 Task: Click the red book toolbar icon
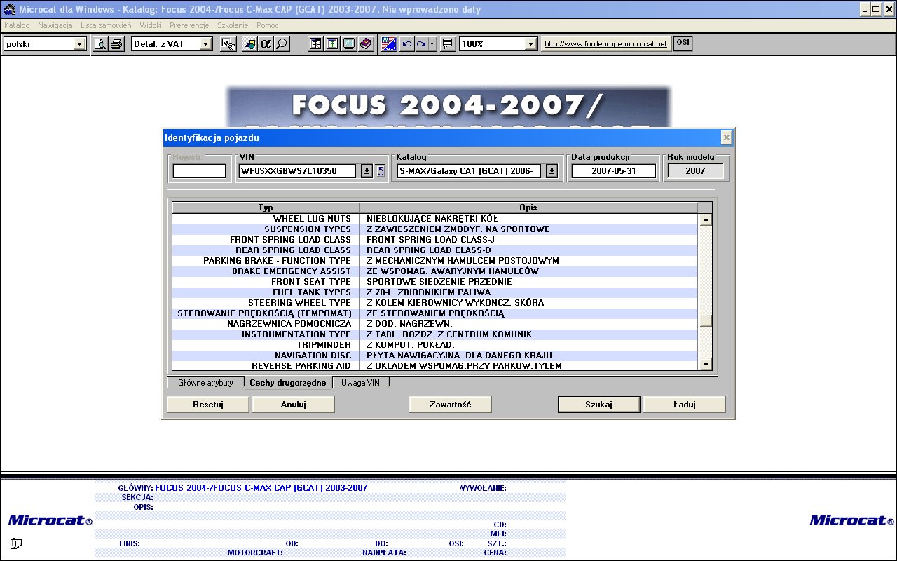click(x=365, y=43)
